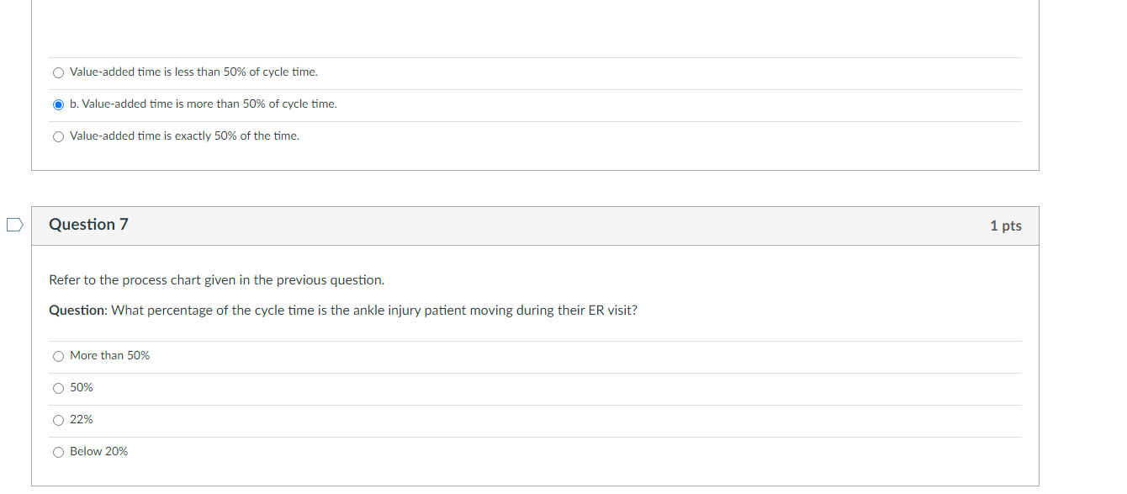Click 'Refer to the process chart' instruction text
The height and width of the screenshot is (494, 1127).
coord(216,280)
